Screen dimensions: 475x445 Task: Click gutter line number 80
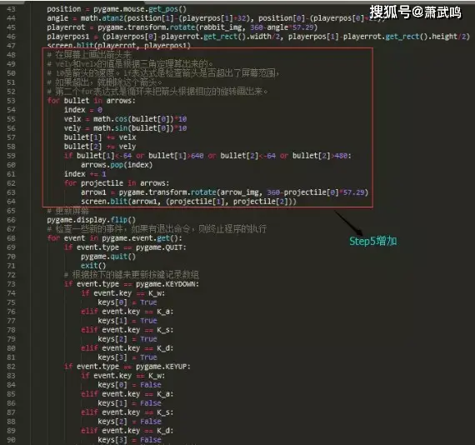[11, 348]
